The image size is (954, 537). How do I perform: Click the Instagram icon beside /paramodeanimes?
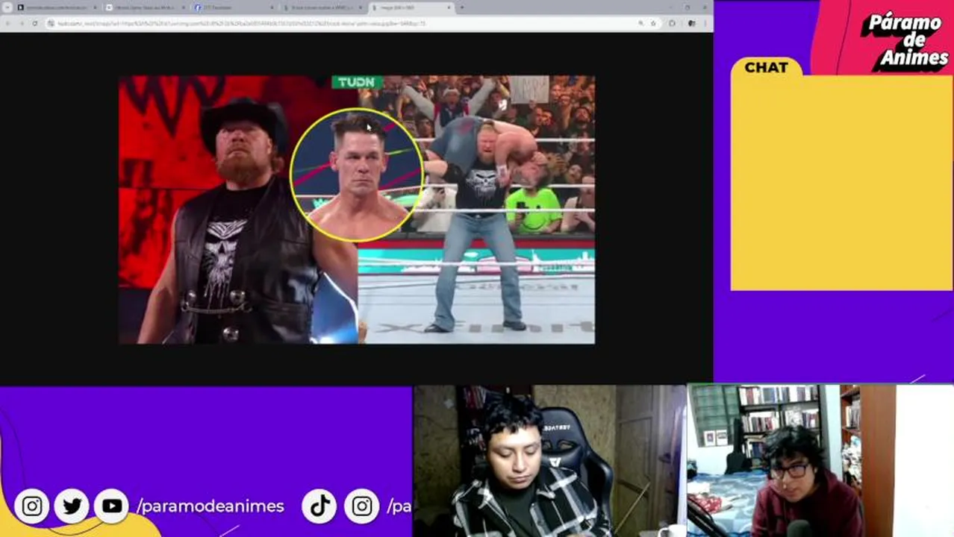32,506
